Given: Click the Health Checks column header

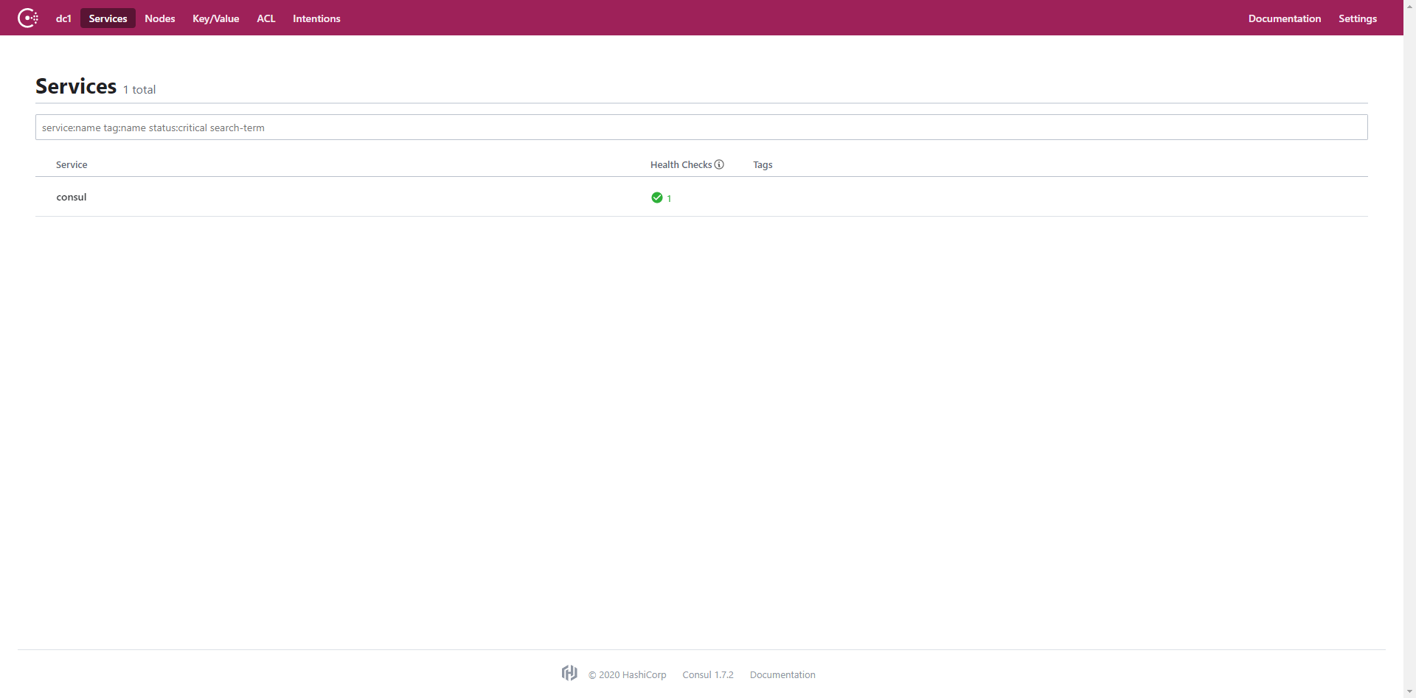Looking at the screenshot, I should pyautogui.click(x=681, y=164).
